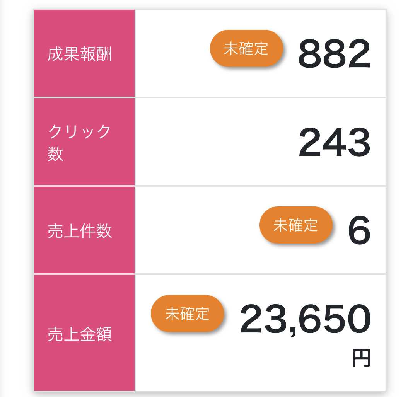Click the 数 character under クリック

55,154
